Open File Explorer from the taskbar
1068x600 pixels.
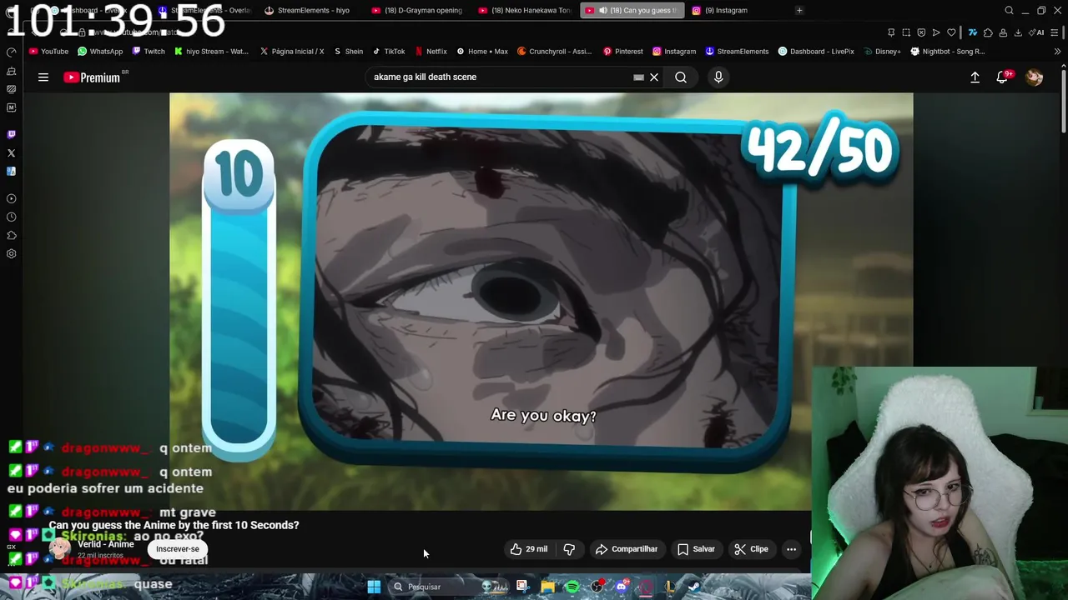547,587
